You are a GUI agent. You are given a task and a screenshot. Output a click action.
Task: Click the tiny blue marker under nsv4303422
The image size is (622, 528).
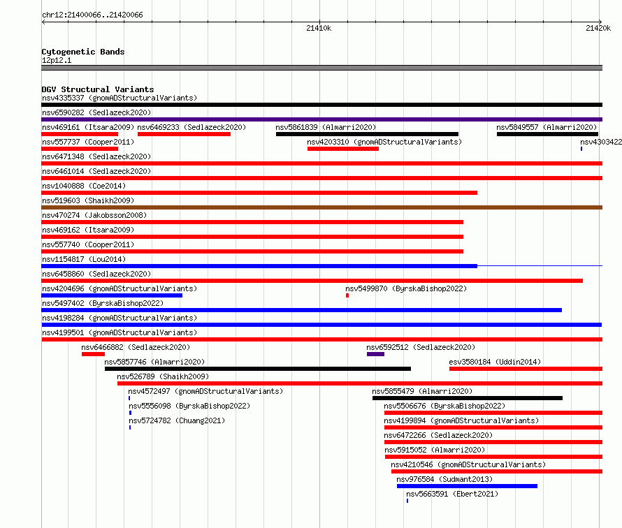click(581, 149)
